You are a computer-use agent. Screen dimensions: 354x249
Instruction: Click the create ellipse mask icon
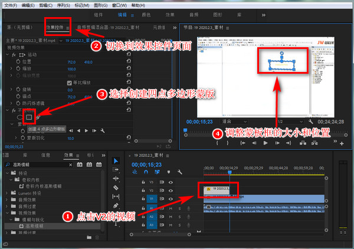19,117
